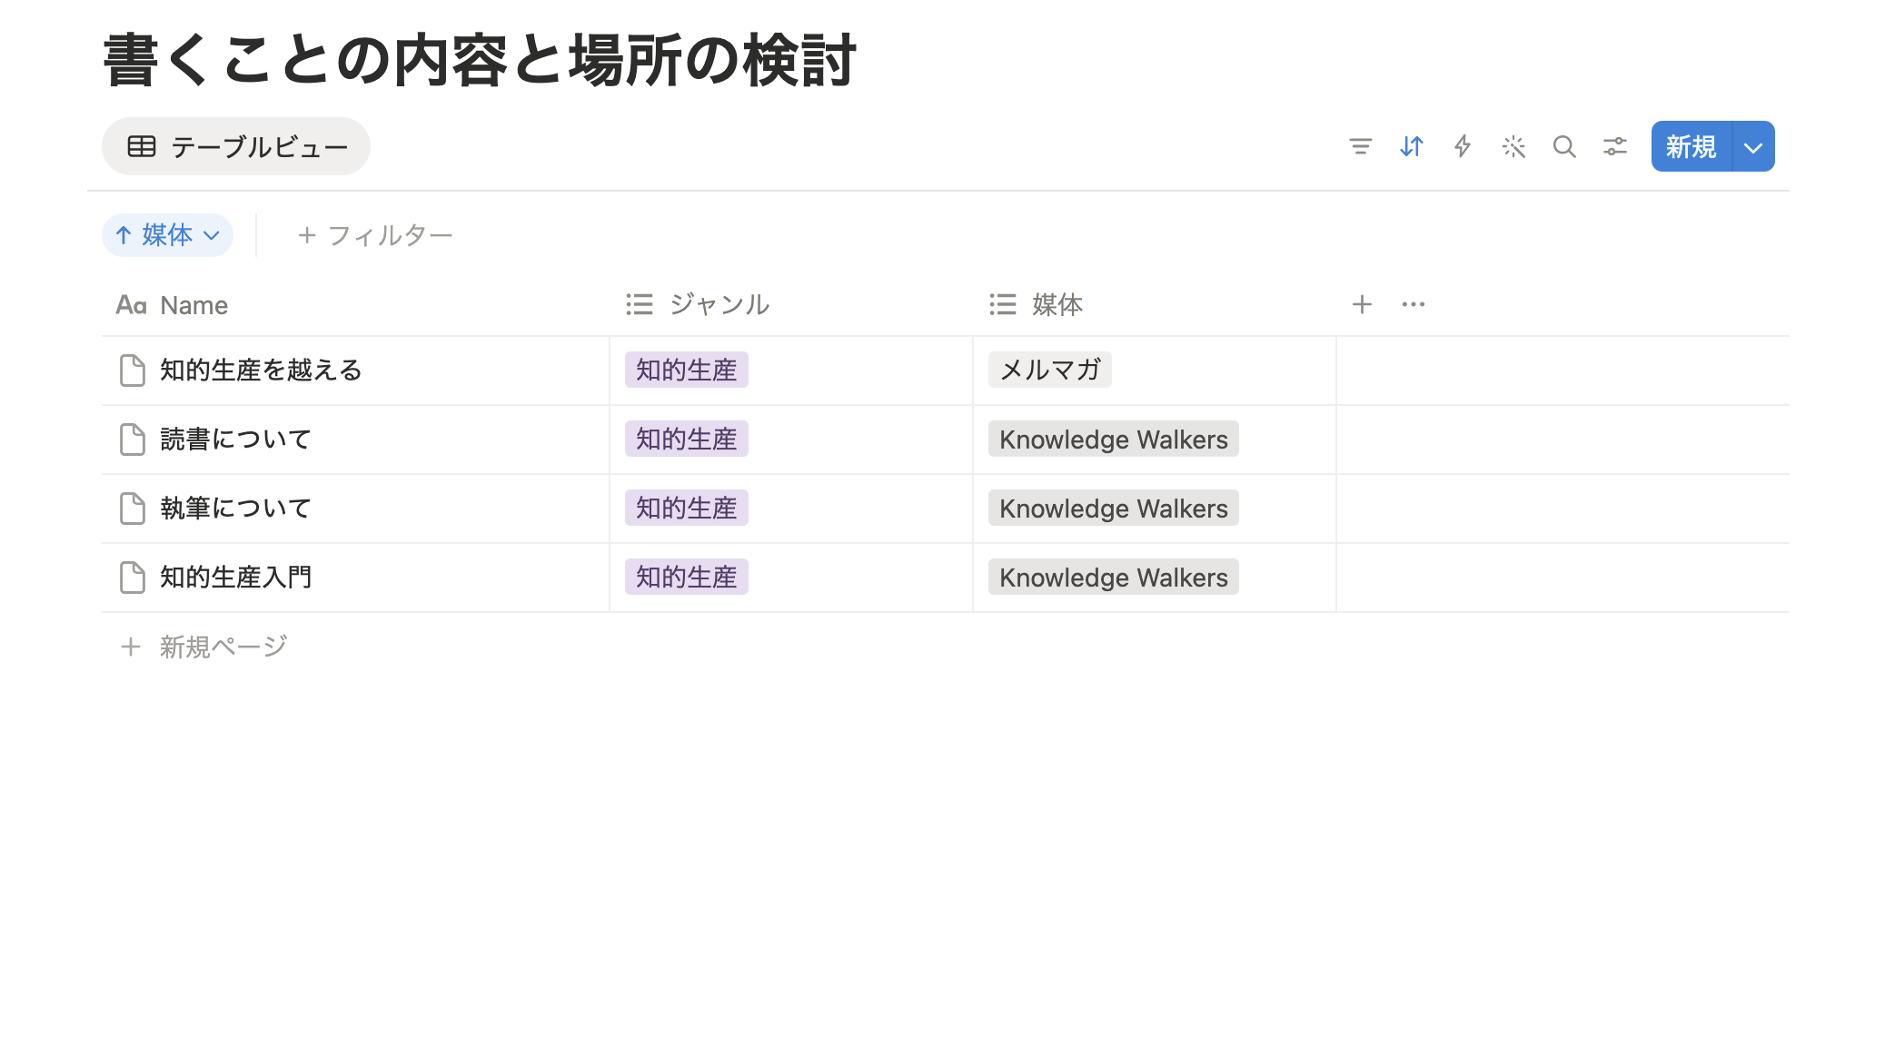Add a new property column plus icon

[1362, 304]
